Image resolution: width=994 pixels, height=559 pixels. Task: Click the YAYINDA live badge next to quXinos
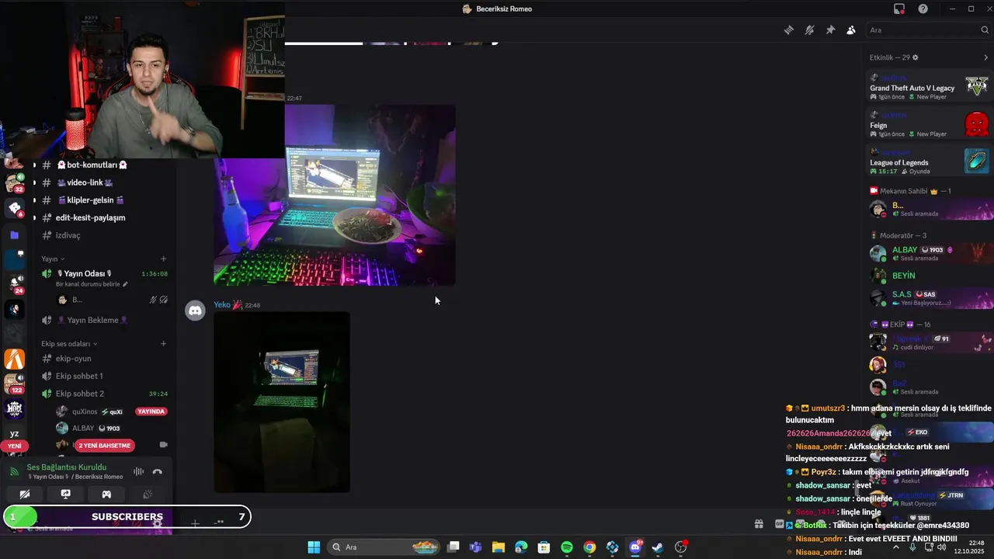[x=151, y=411]
